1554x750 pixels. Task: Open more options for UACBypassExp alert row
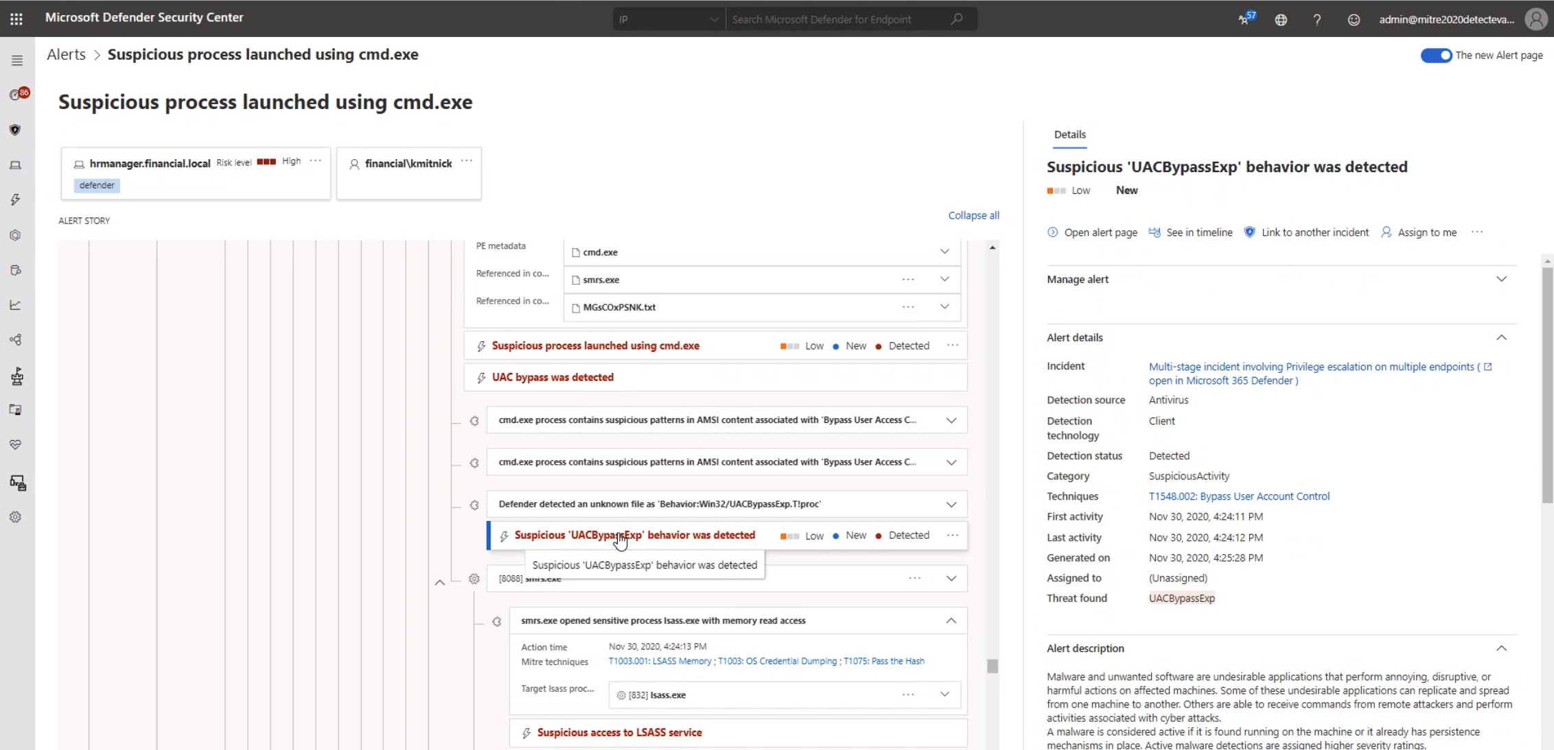pyautogui.click(x=953, y=535)
